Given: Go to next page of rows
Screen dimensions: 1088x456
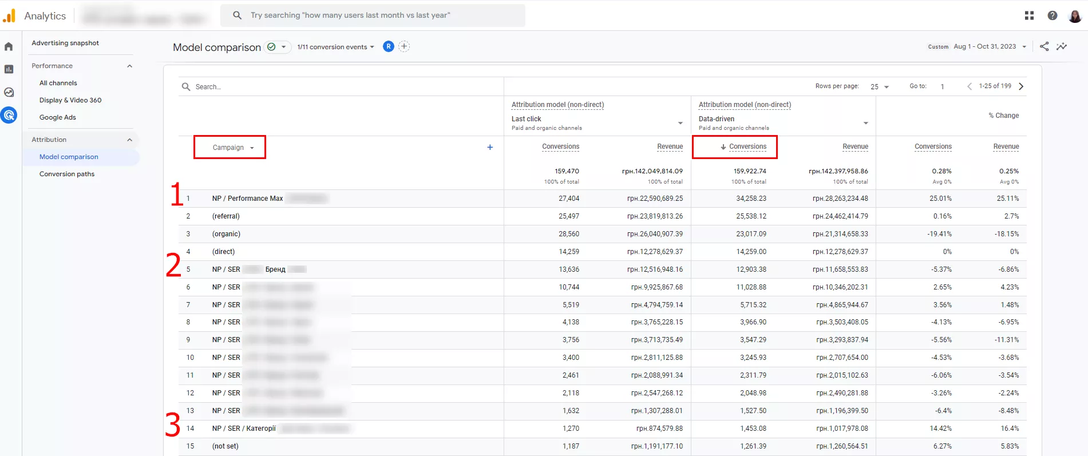Looking at the screenshot, I should pos(1021,86).
